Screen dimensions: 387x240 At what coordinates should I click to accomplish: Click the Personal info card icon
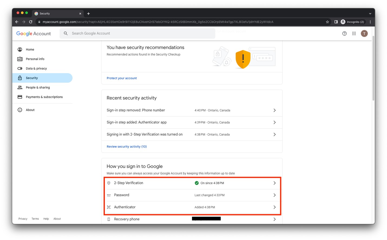(20, 59)
